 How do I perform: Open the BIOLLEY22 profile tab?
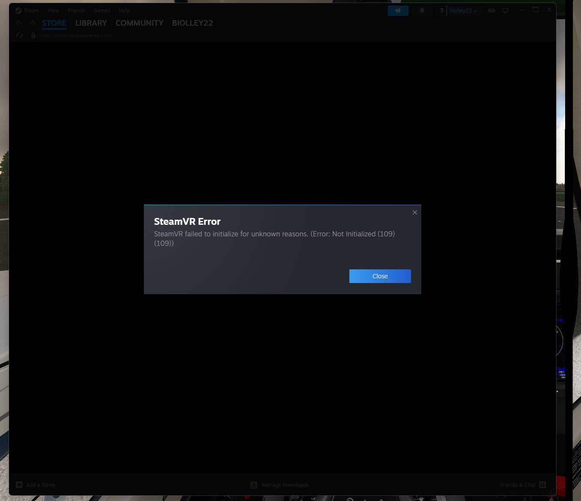[192, 23]
